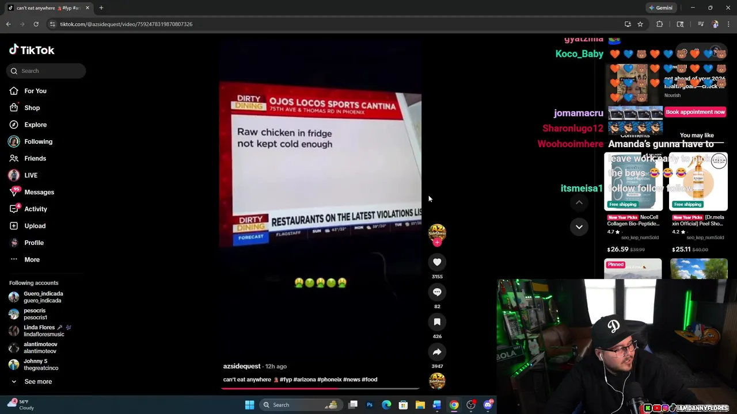Open the Chrome extensions puzzle icon

pos(660,24)
